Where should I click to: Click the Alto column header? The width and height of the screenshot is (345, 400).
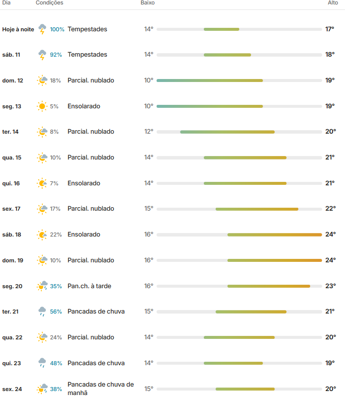[333, 3]
